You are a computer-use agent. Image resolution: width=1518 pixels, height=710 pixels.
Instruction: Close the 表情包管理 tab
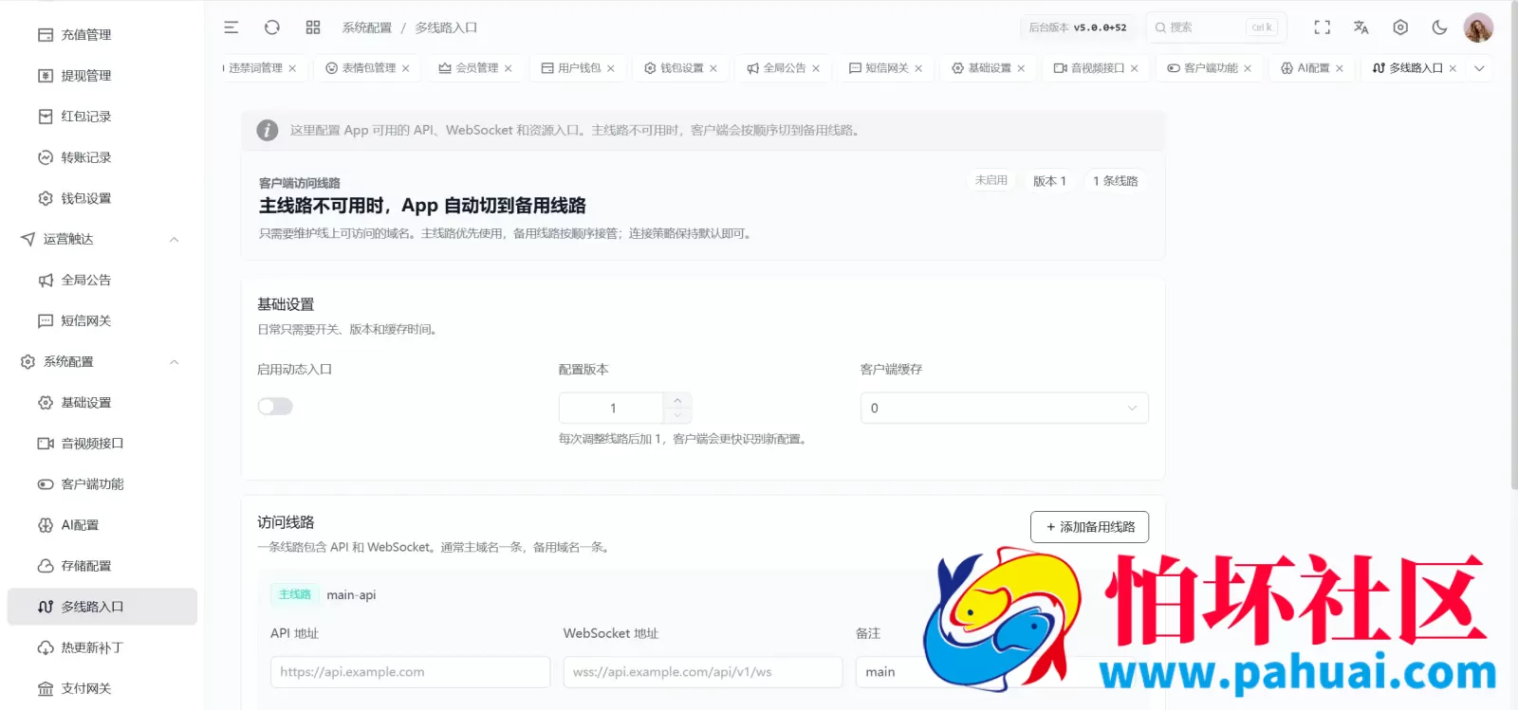[x=405, y=68]
